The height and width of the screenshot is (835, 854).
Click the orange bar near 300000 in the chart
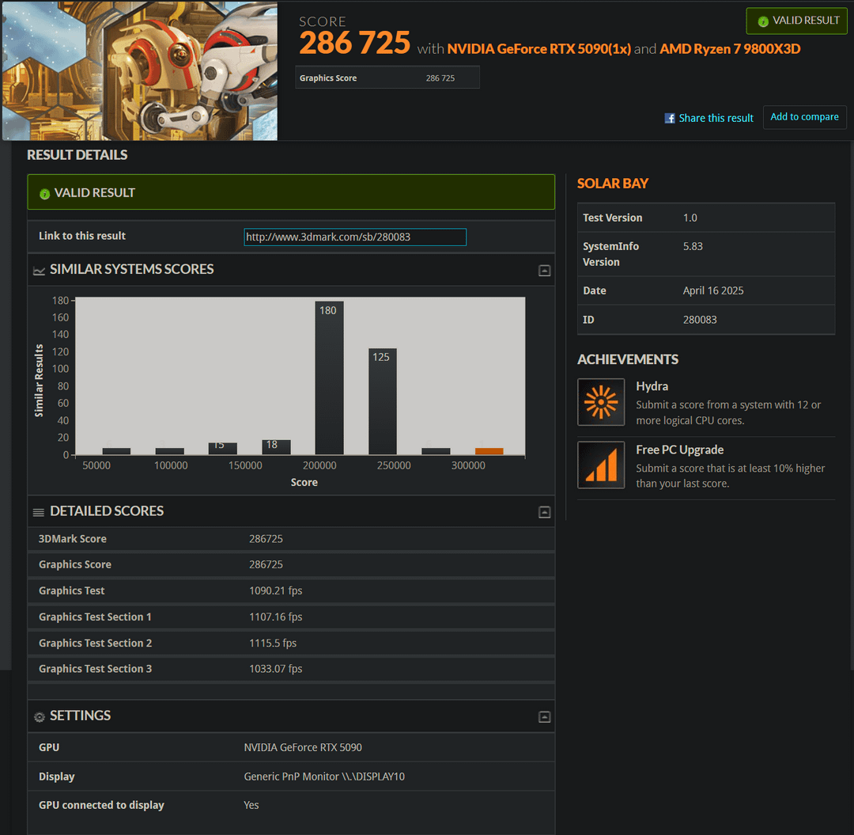click(x=489, y=451)
